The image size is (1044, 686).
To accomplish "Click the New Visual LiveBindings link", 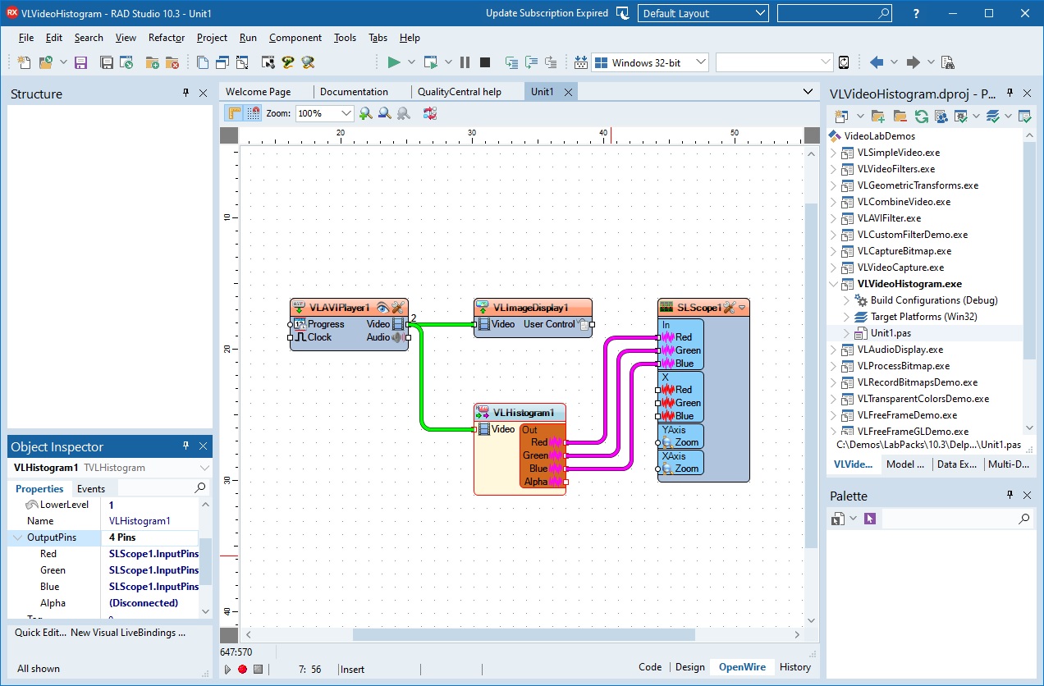I will 128,633.
